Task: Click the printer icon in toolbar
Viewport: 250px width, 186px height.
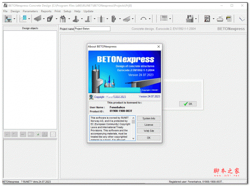Action: coord(220,19)
